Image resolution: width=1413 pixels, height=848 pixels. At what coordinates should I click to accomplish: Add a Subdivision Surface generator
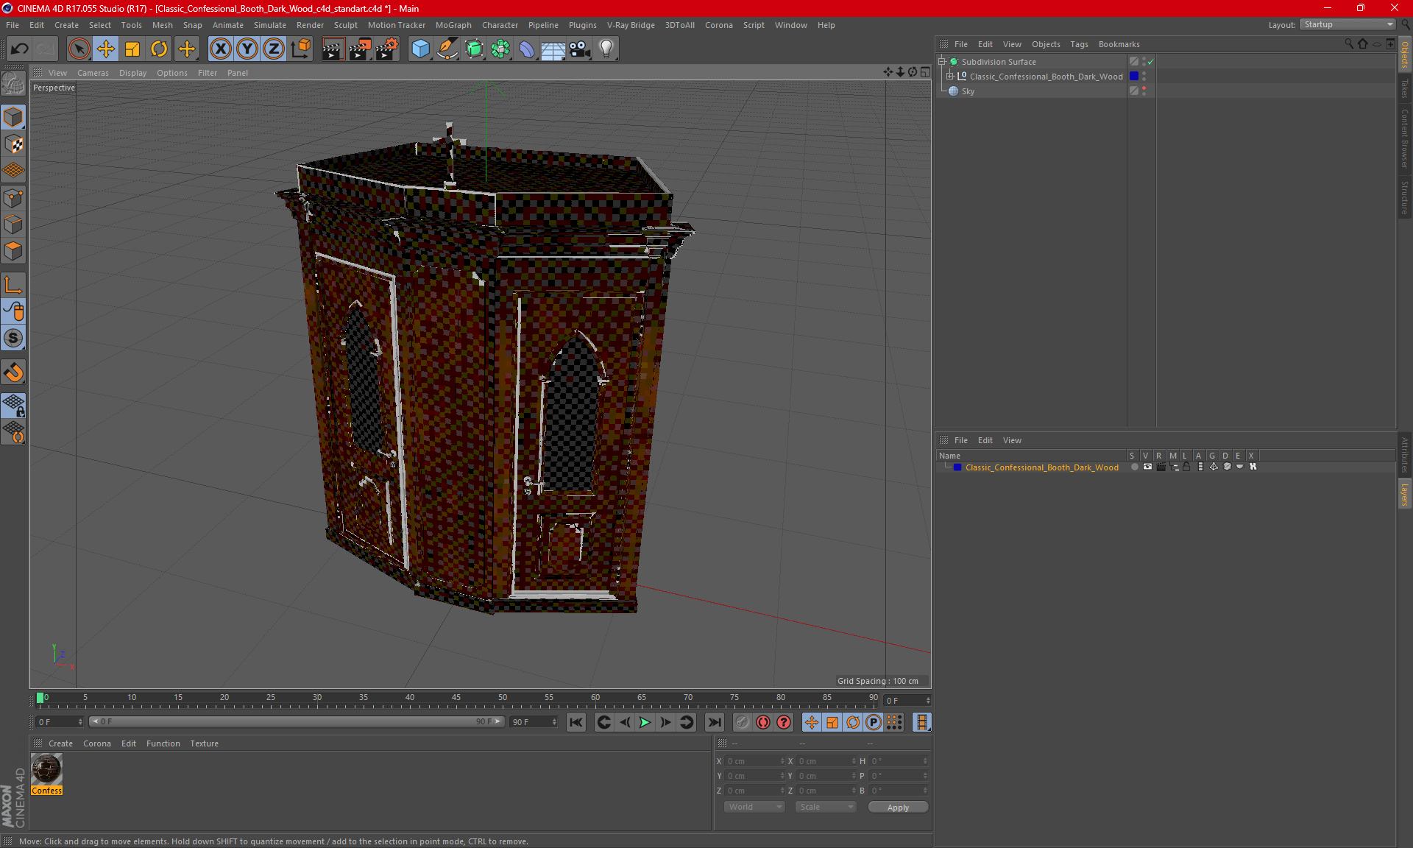475,49
